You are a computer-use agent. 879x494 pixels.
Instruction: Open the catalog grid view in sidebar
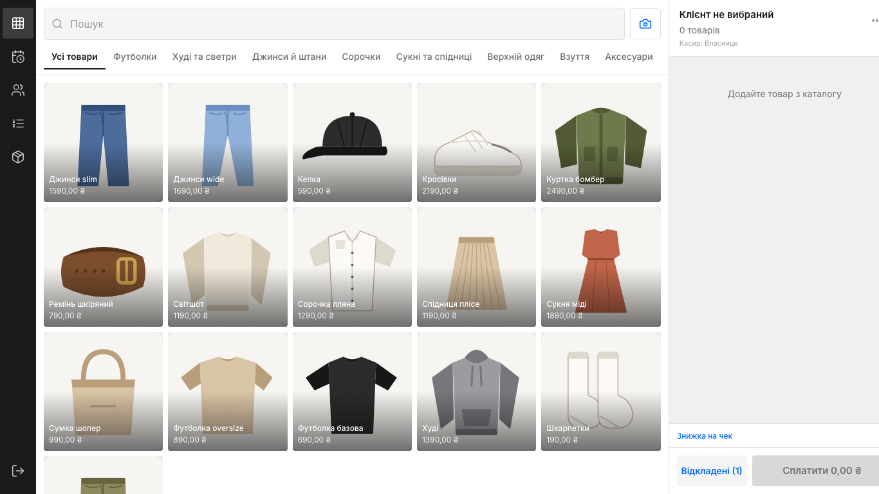click(18, 23)
